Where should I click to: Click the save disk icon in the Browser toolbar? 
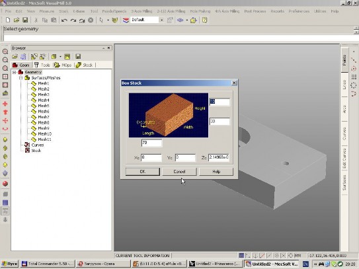78,56
